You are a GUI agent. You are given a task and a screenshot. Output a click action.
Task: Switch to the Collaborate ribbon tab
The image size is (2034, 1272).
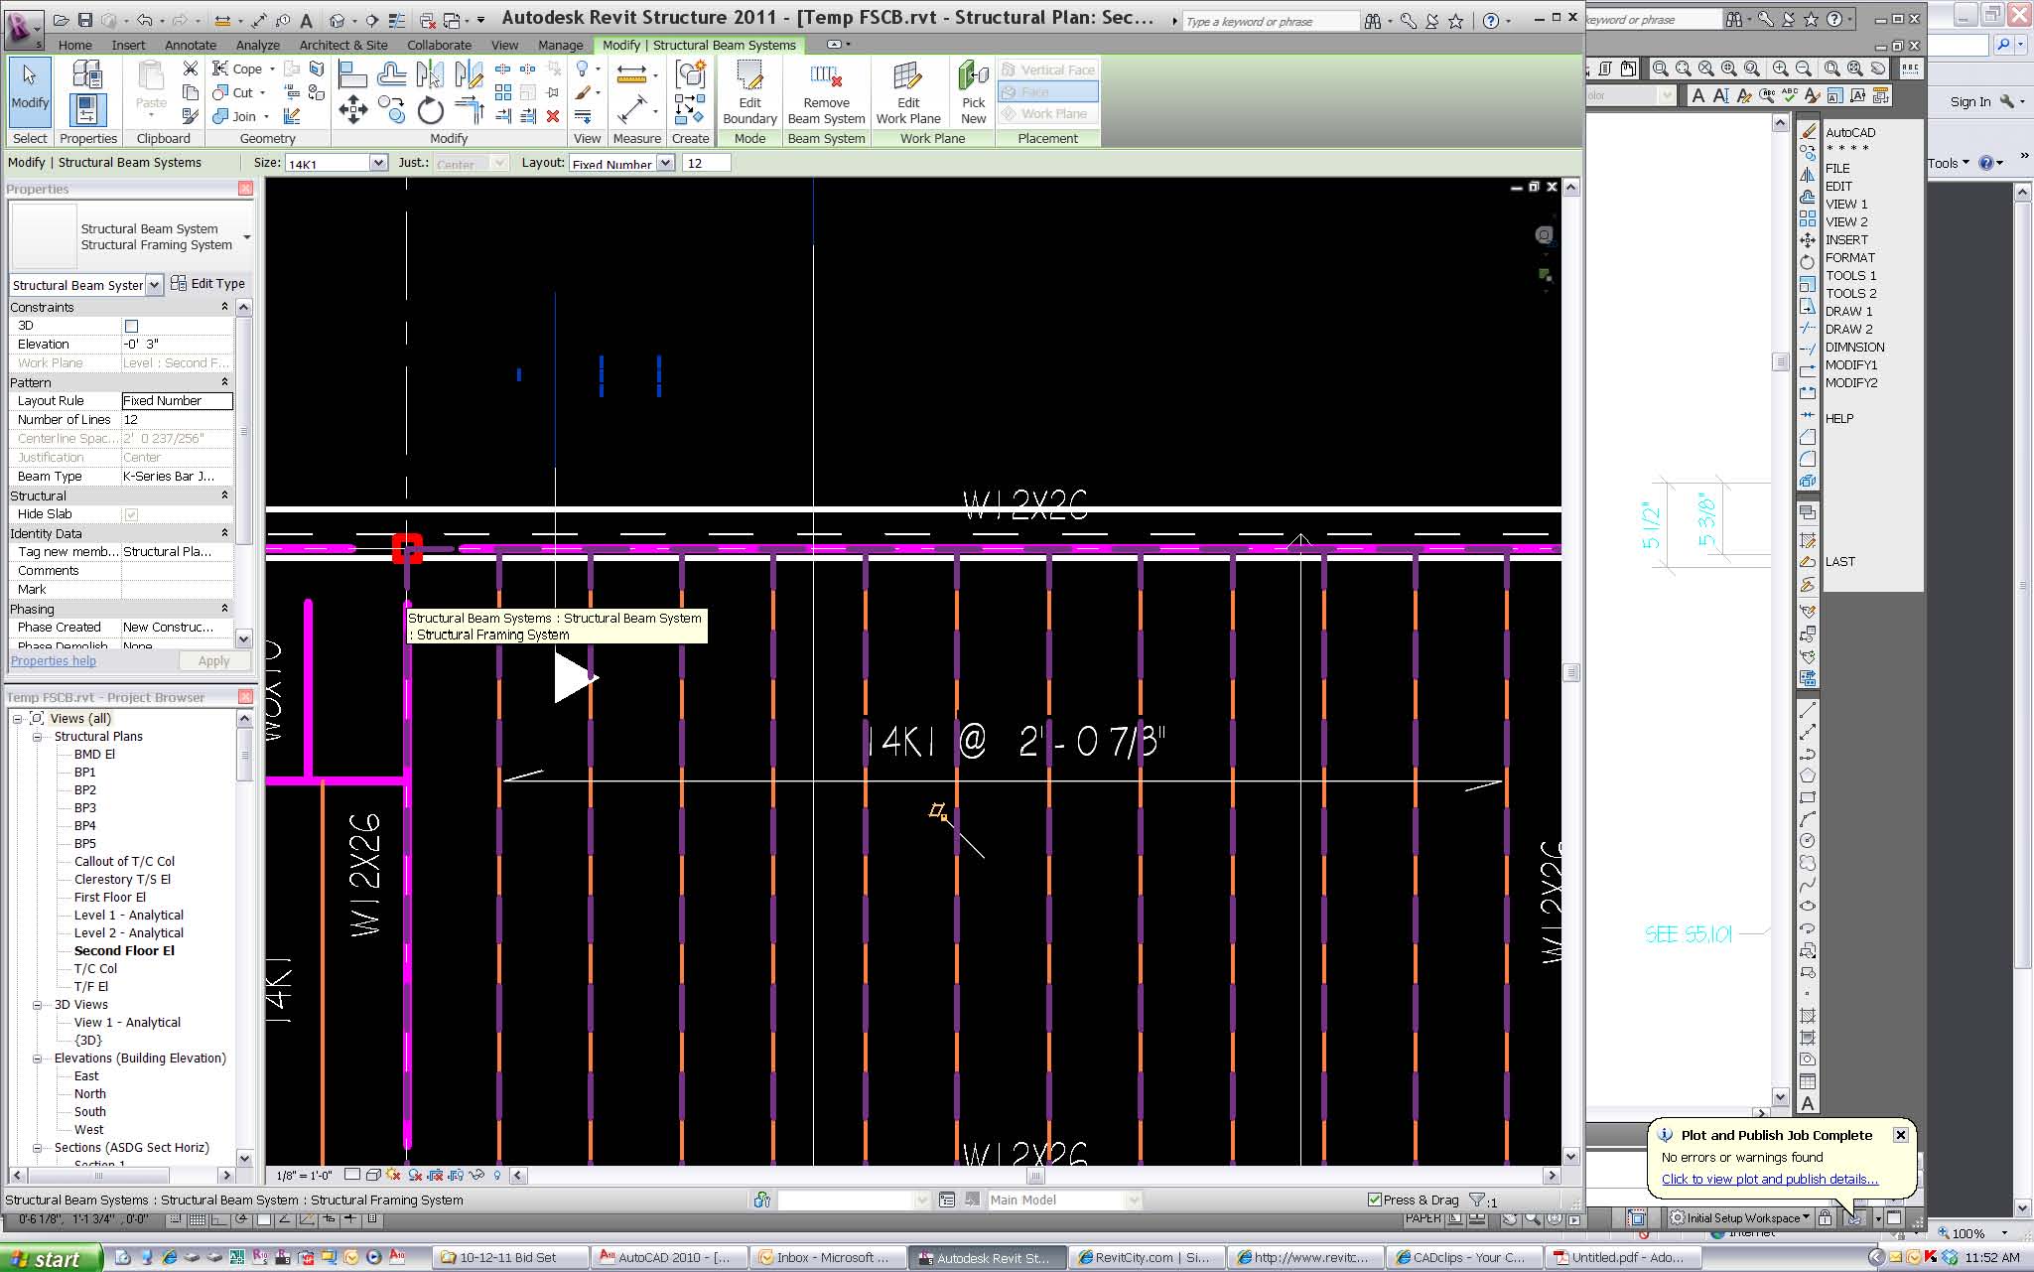439,45
